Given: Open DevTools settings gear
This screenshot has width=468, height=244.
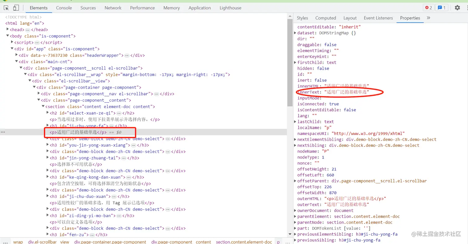Looking at the screenshot, I should click(x=457, y=8).
